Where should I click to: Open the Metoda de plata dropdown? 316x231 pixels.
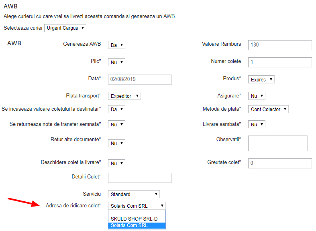tap(268, 109)
